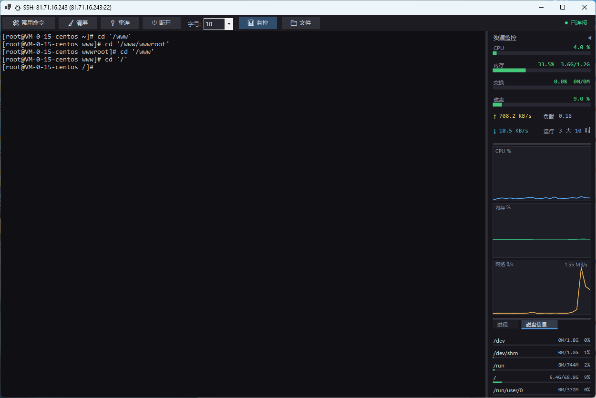
Task: Click the 字号 font size label
Action: pos(194,24)
